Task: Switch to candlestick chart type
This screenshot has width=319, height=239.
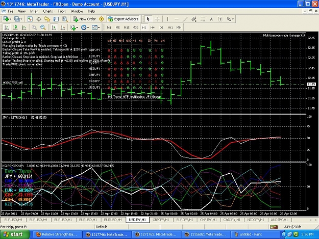Action: (15, 27)
